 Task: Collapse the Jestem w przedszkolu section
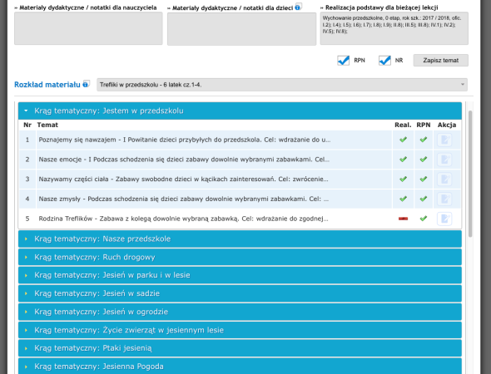tap(240, 111)
